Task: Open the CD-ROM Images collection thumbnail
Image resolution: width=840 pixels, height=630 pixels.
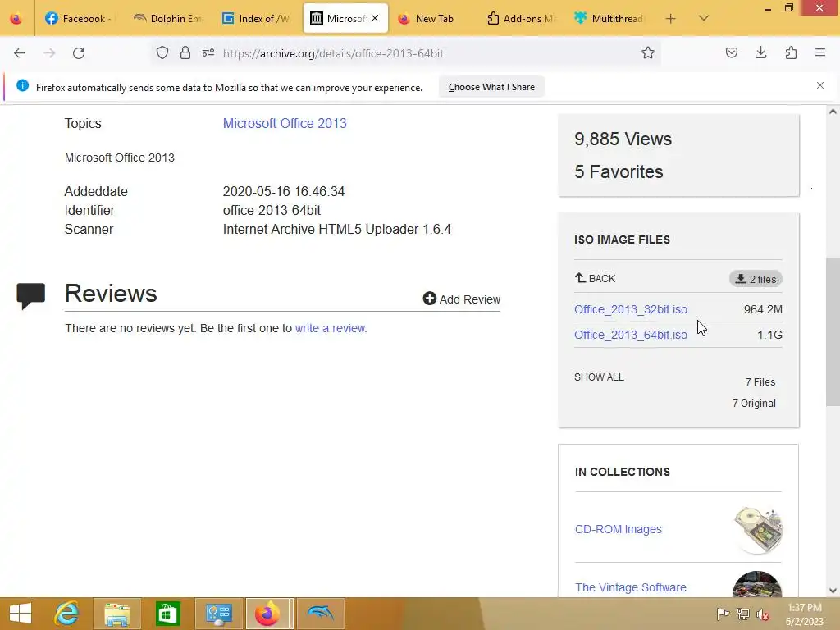Action: tap(757, 529)
